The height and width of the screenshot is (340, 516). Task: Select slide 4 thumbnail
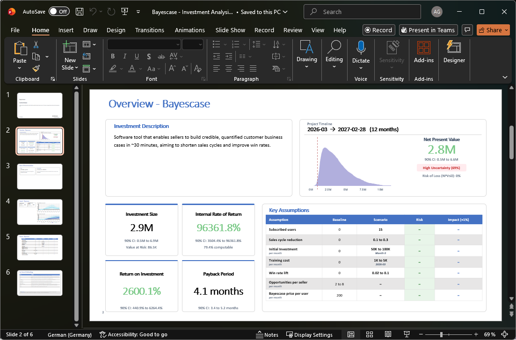click(x=40, y=212)
